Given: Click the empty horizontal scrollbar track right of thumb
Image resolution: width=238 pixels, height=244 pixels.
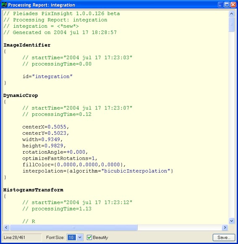Looking at the screenshot, I should point(180,227).
